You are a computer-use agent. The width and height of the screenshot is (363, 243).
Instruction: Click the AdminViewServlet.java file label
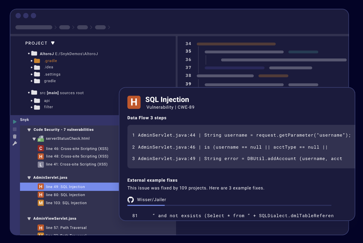[55, 219]
